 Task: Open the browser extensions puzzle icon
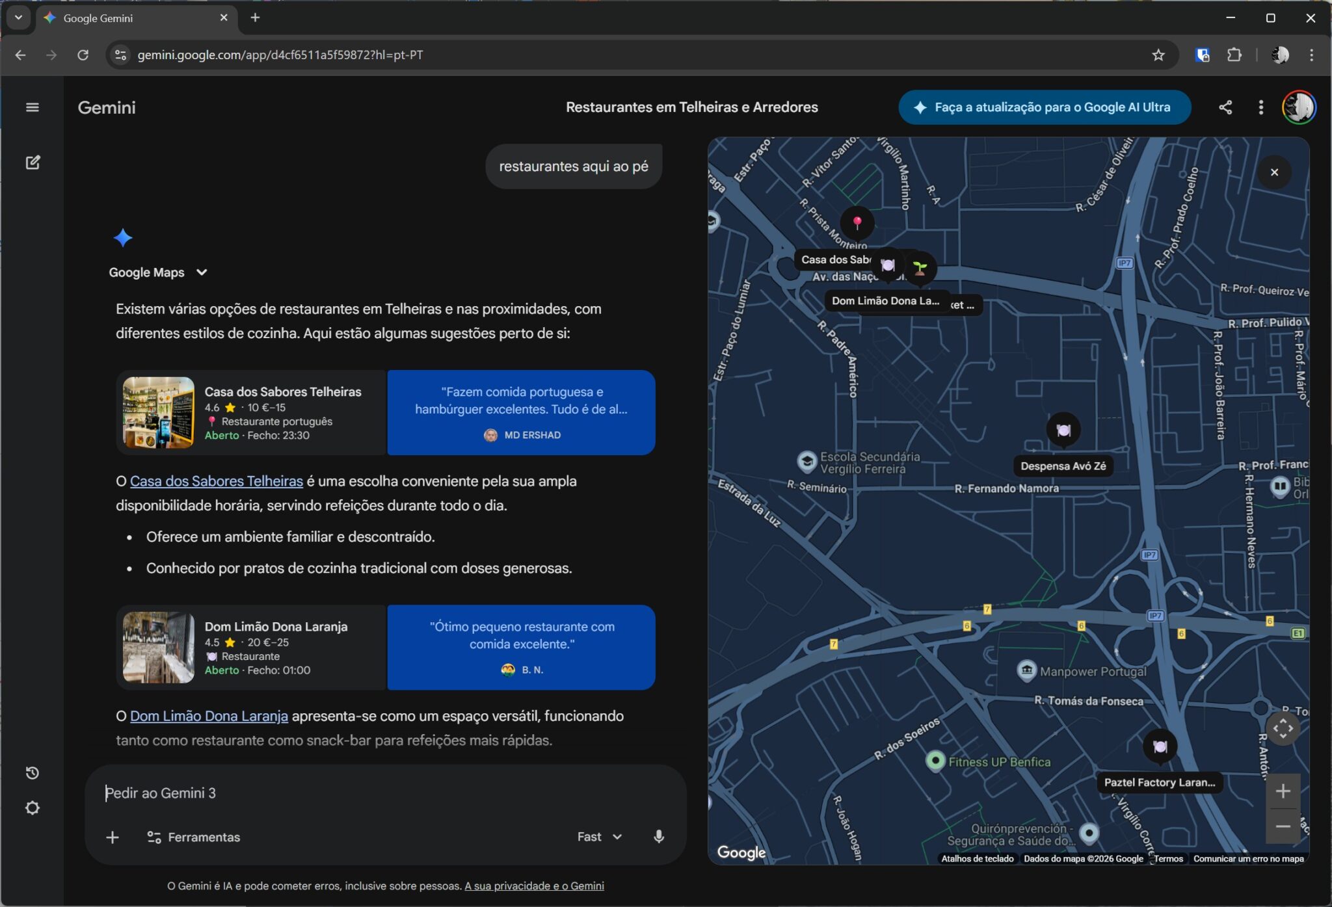pos(1234,55)
